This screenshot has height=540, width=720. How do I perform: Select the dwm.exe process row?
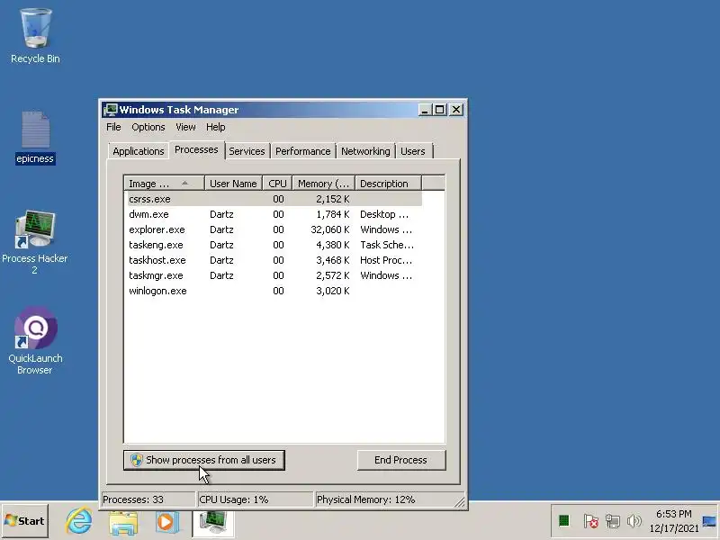point(274,214)
